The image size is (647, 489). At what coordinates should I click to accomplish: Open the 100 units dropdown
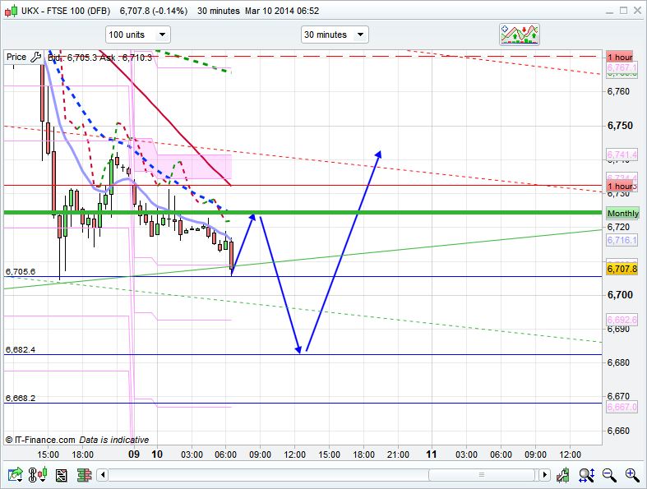pyautogui.click(x=137, y=35)
